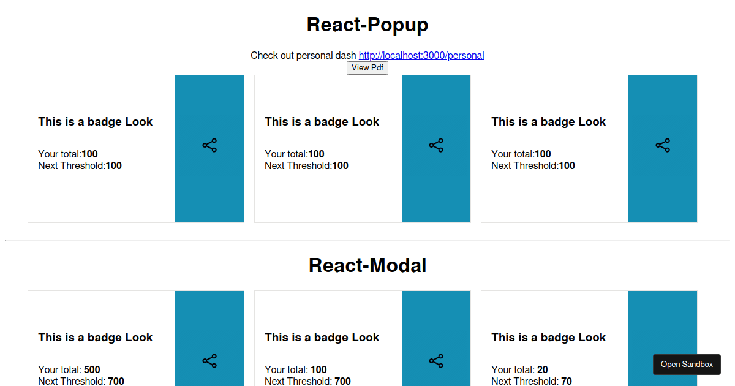The image size is (735, 386).
Task: Select the teal share area of the last React-Popup card
Action: (662, 184)
